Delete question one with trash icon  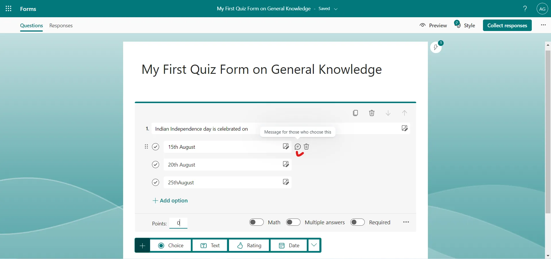[372, 113]
